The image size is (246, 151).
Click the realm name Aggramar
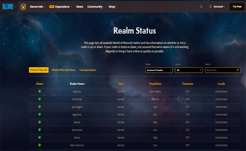pos(77,114)
